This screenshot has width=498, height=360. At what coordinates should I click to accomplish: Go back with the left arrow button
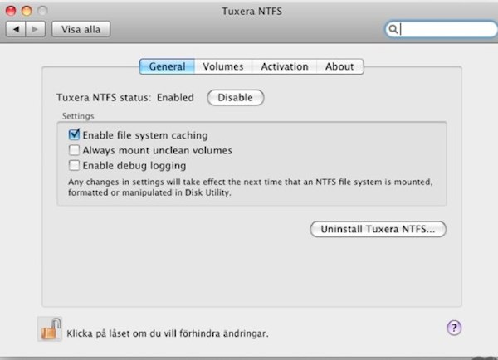click(16, 29)
